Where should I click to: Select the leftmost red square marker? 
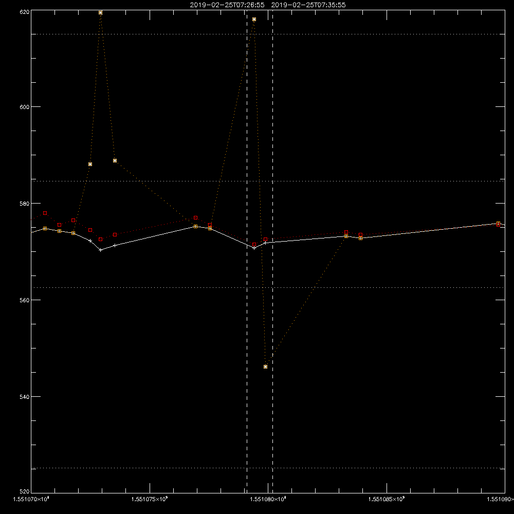tap(45, 213)
